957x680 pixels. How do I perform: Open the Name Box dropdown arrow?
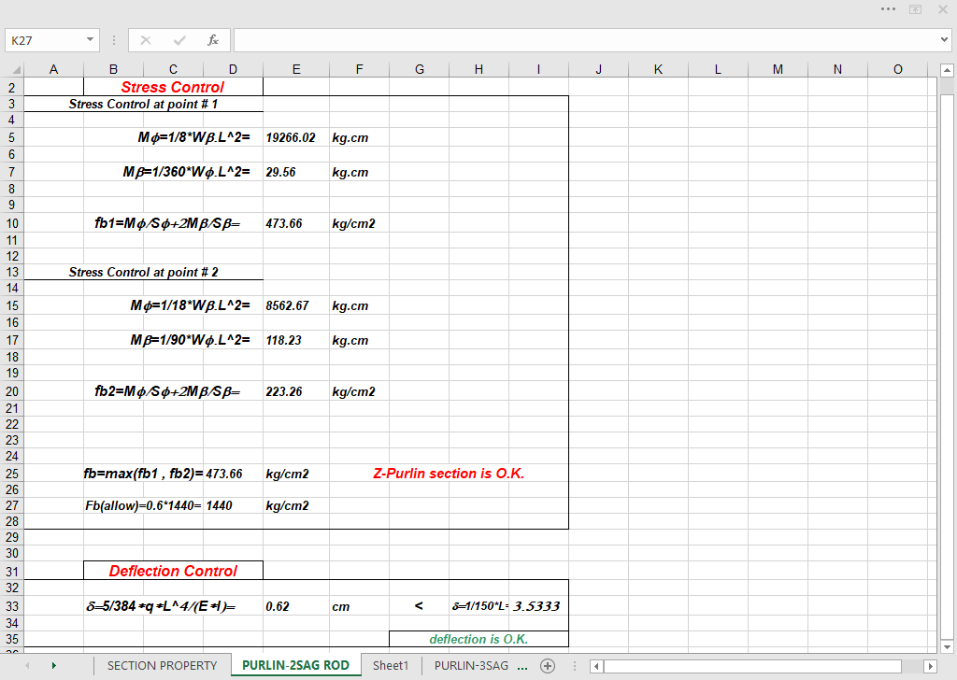(90, 39)
